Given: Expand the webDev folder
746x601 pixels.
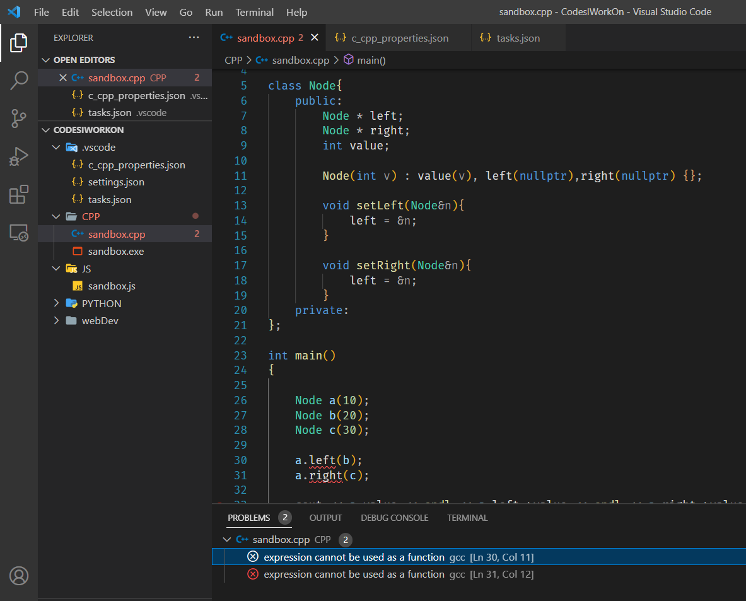Looking at the screenshot, I should coord(56,321).
